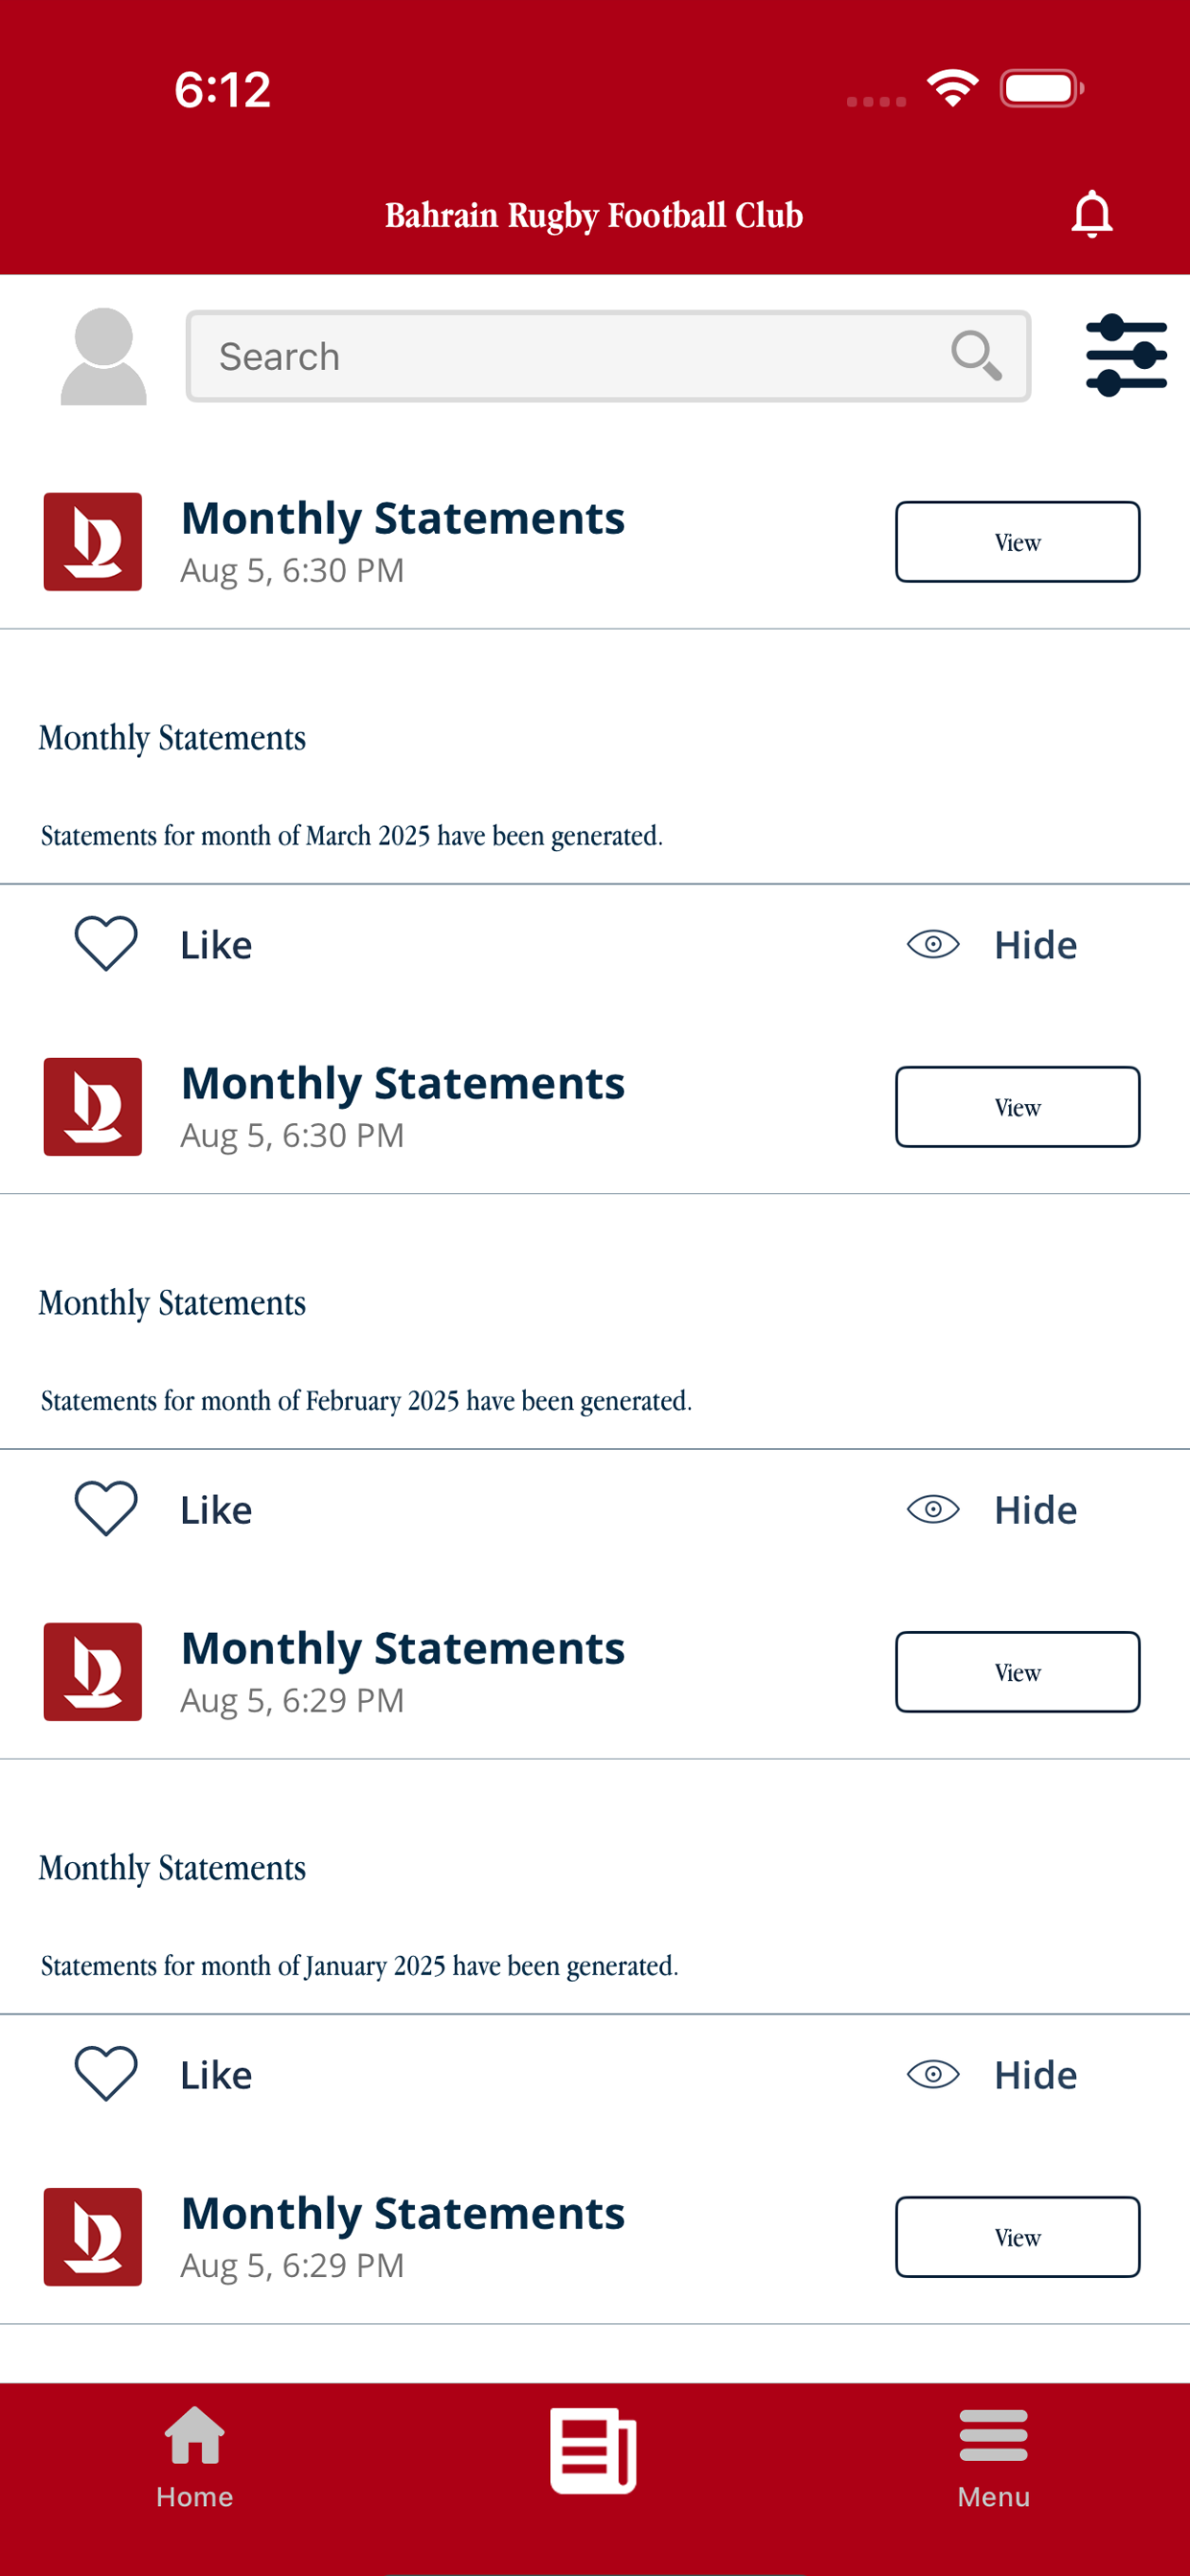Viewport: 1190px width, 2576px height.
Task: Open the Monthly Statements title above February text
Action: click(x=172, y=1302)
